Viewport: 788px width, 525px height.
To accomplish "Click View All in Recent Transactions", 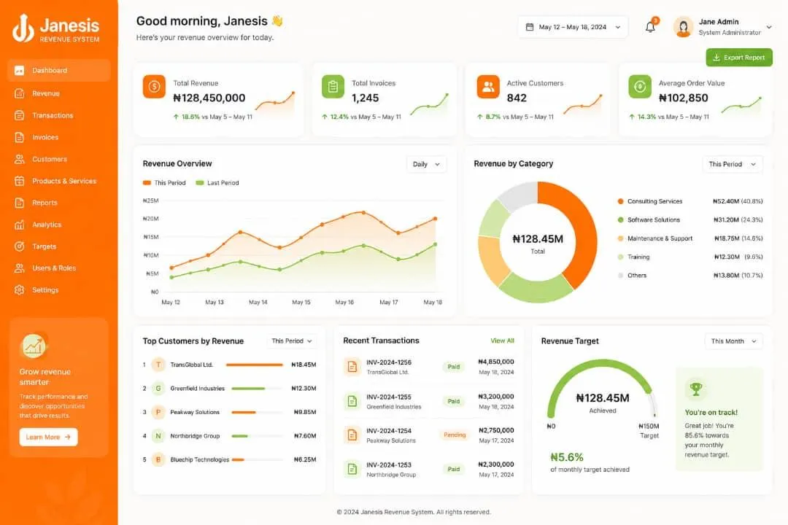I will (502, 341).
